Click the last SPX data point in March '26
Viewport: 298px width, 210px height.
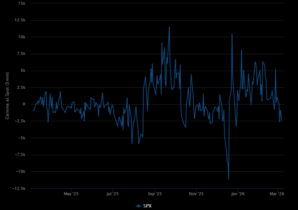(282, 120)
